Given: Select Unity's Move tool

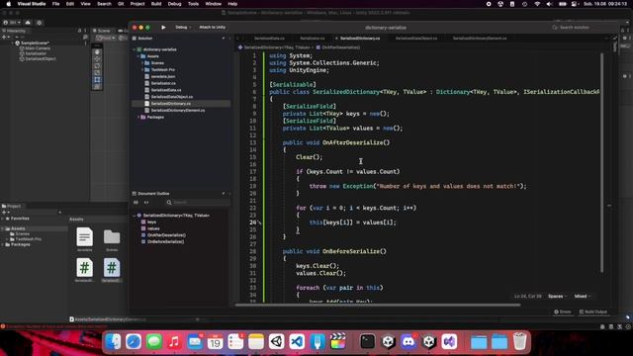Looking at the screenshot, I should coord(97,59).
